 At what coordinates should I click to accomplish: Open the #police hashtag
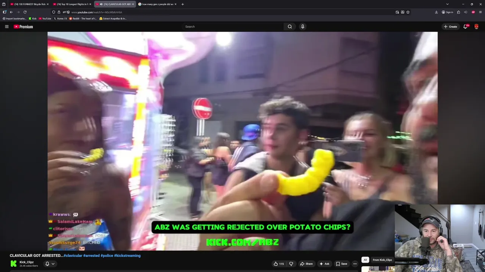tap(107, 256)
